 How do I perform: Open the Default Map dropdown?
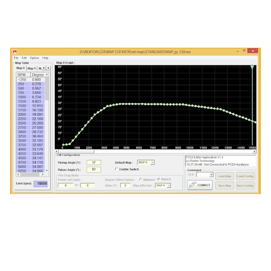(152, 163)
